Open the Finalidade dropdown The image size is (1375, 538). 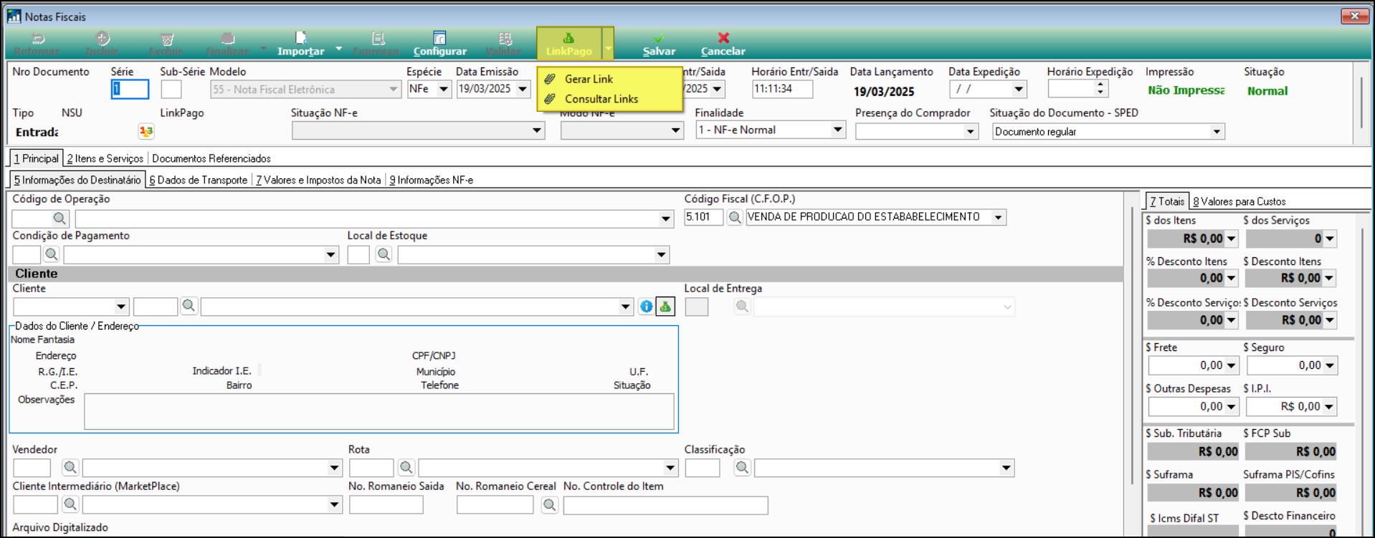[837, 130]
